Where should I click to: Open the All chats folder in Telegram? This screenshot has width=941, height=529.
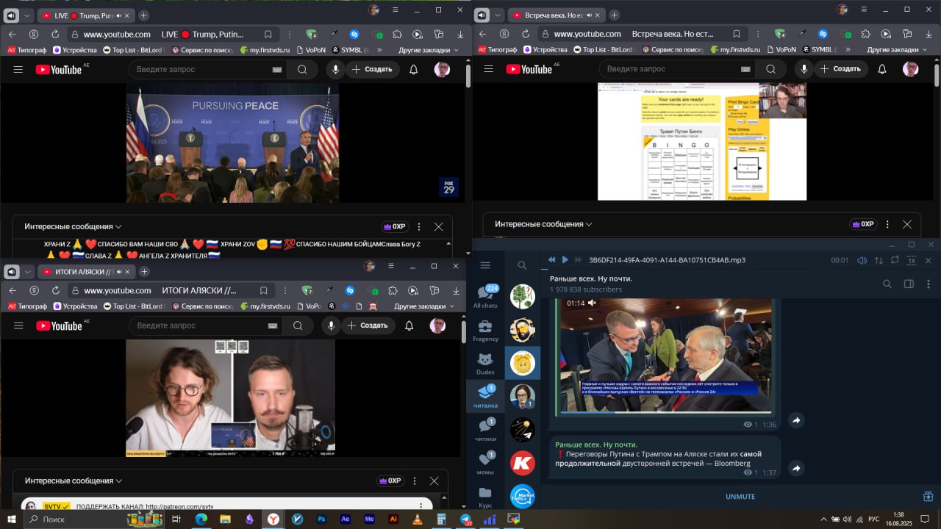coord(485,296)
